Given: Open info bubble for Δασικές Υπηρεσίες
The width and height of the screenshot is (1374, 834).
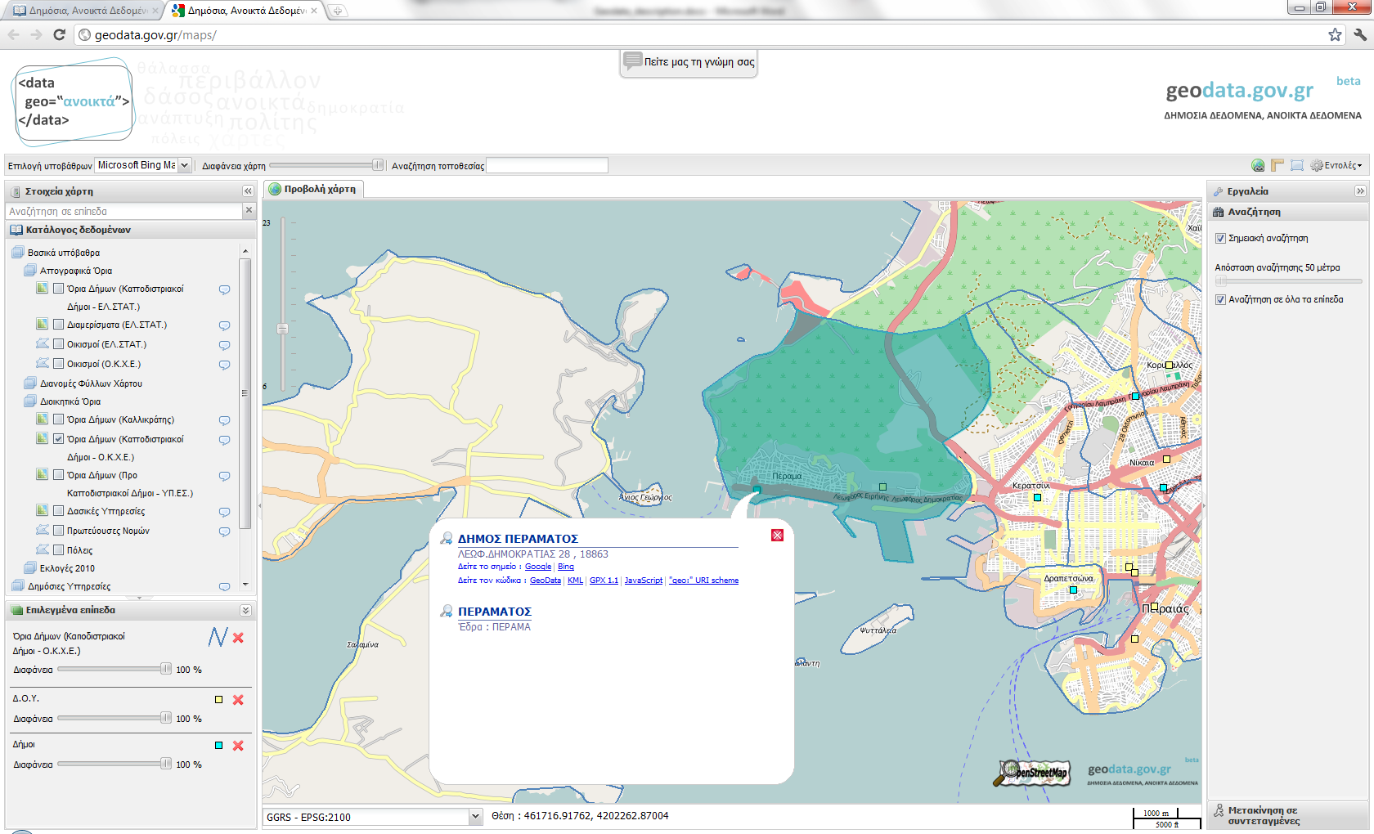Looking at the screenshot, I should [x=224, y=512].
